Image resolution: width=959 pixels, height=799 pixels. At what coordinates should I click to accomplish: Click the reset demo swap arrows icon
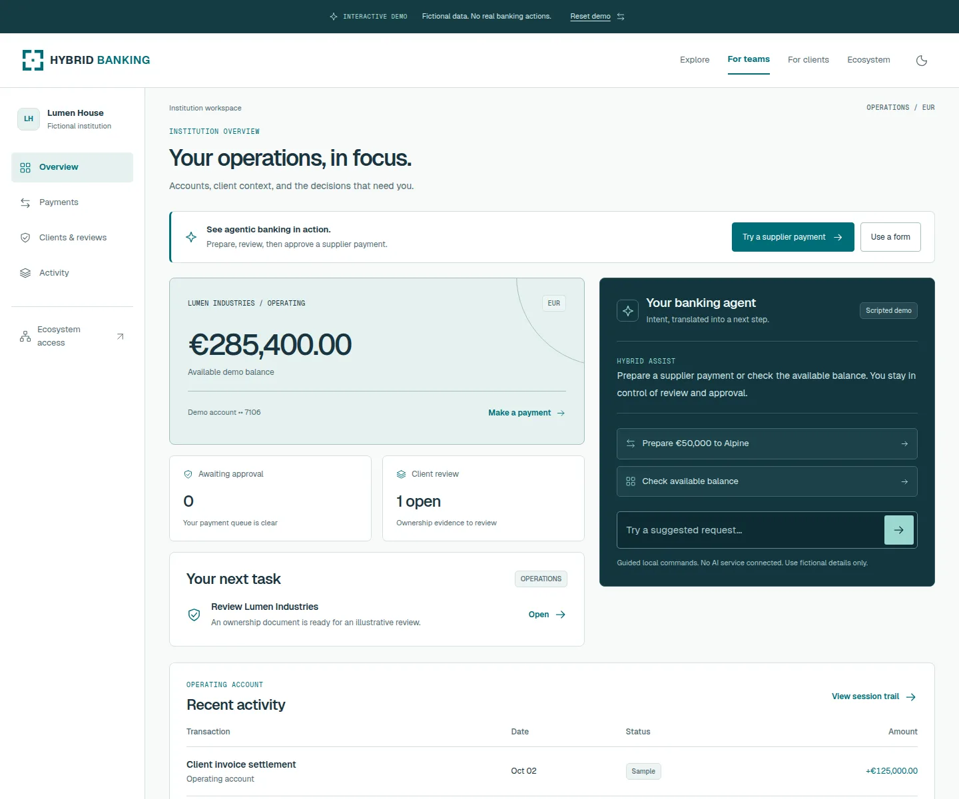click(621, 17)
